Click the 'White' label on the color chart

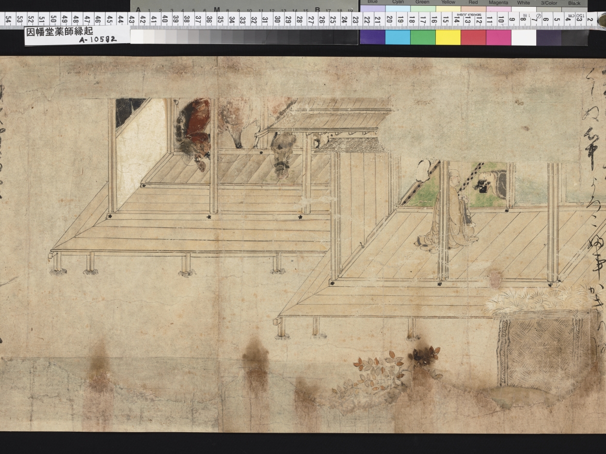524,2
